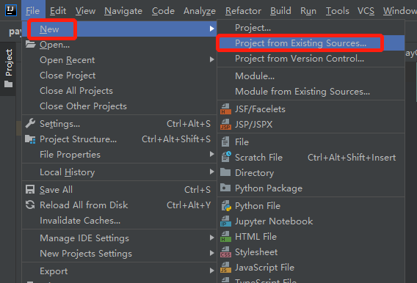Choose Invalidate Caches...
The image size is (417, 283).
tap(119, 221)
